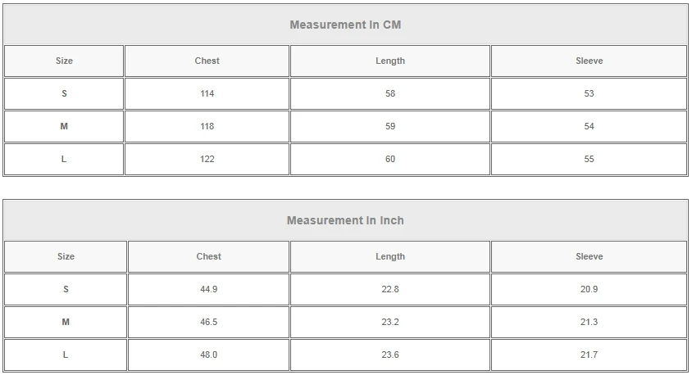Image resolution: width=692 pixels, height=375 pixels.
Task: Click the chest value 44.9 cell
Action: 208,289
